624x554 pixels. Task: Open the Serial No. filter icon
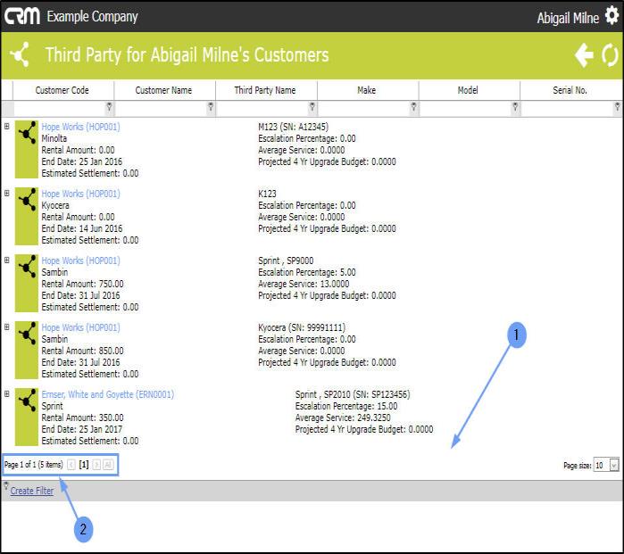[x=617, y=106]
